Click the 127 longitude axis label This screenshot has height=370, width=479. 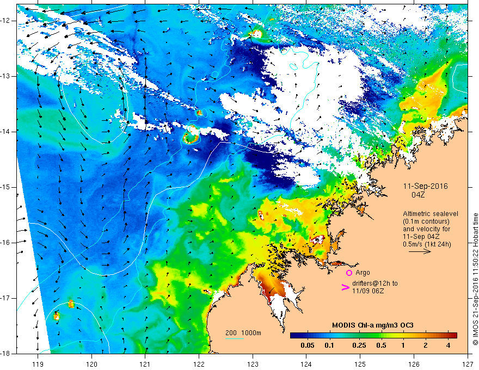pos(468,364)
